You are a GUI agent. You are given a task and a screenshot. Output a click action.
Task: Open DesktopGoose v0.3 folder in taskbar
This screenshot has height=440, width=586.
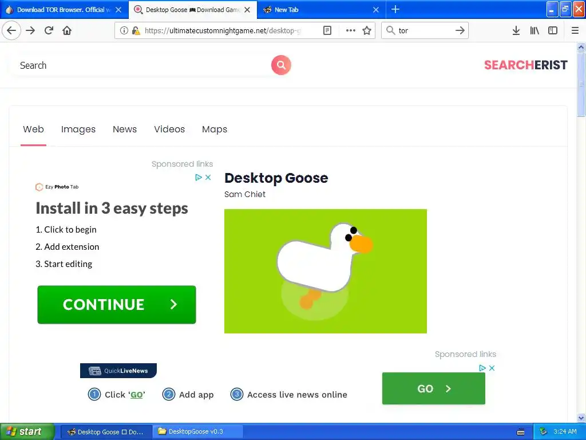pyautogui.click(x=197, y=432)
